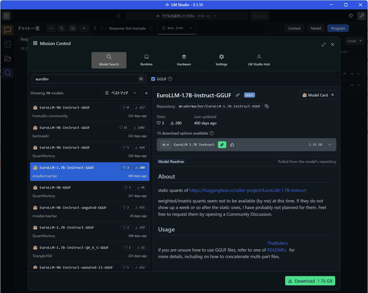368x293 pixels.
Task: Uncheck the GGUF filter checkbox
Action: pos(153,79)
